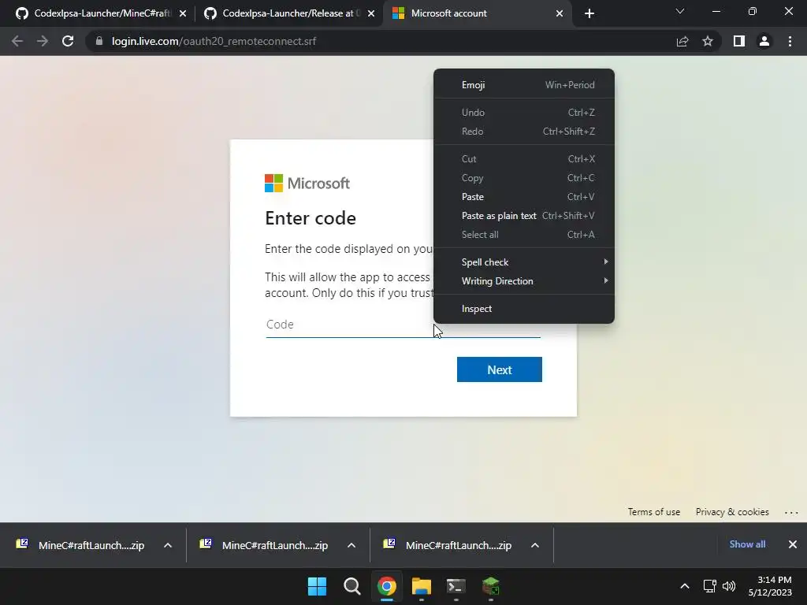Screen dimensions: 807x605
Task: Expand options for first zip download
Action: click(168, 545)
